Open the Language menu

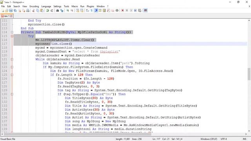tap(46, 6)
